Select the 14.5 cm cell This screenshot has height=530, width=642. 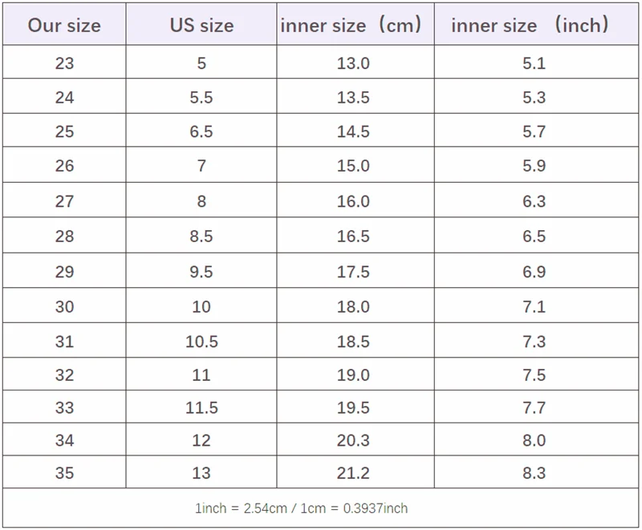tap(356, 131)
